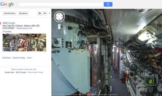The width and height of the screenshot is (162, 96).
Task: Click the blue search magnifier button
Action: 108,4
